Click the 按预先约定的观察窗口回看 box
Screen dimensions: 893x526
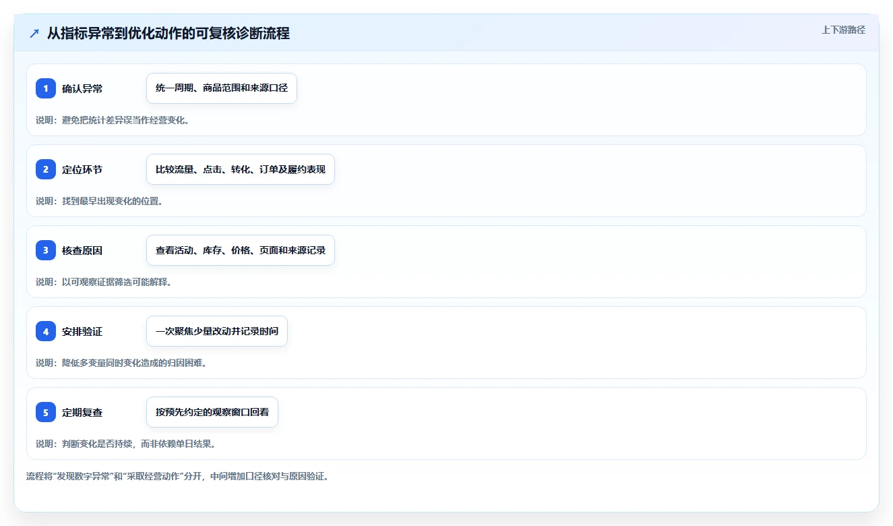click(x=212, y=412)
